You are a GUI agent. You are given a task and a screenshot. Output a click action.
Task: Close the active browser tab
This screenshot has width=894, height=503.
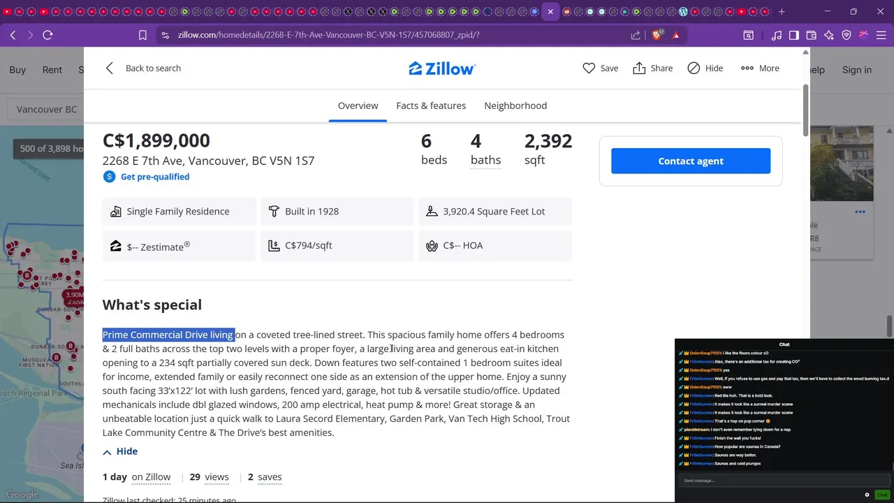point(550,12)
